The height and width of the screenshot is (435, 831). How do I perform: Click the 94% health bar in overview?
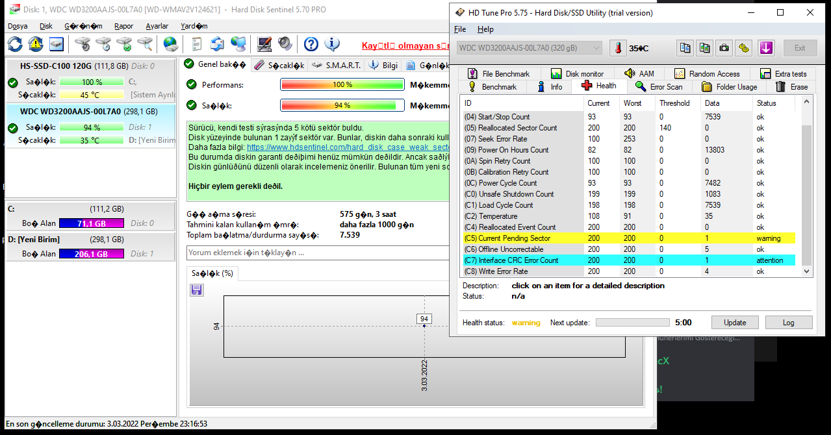click(342, 105)
